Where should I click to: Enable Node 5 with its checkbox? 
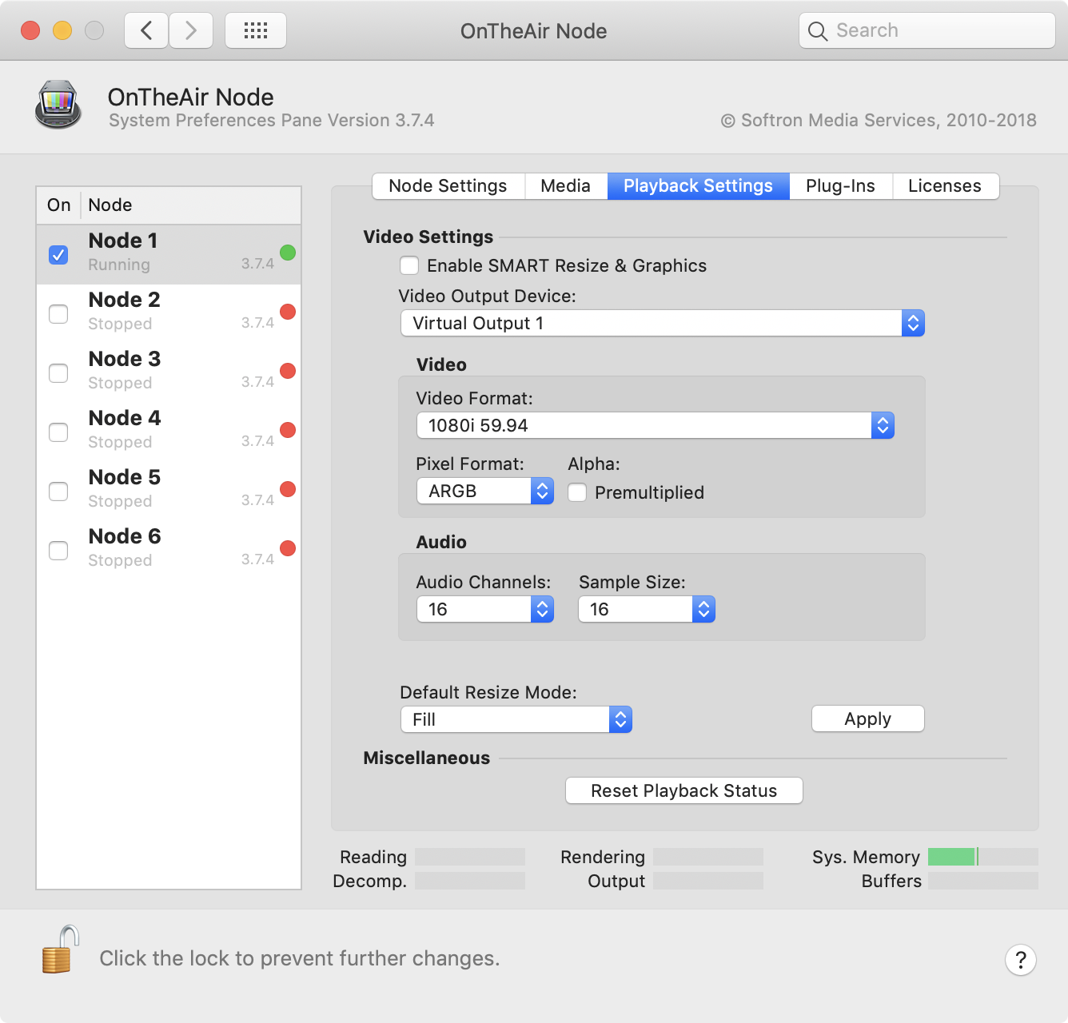[58, 492]
